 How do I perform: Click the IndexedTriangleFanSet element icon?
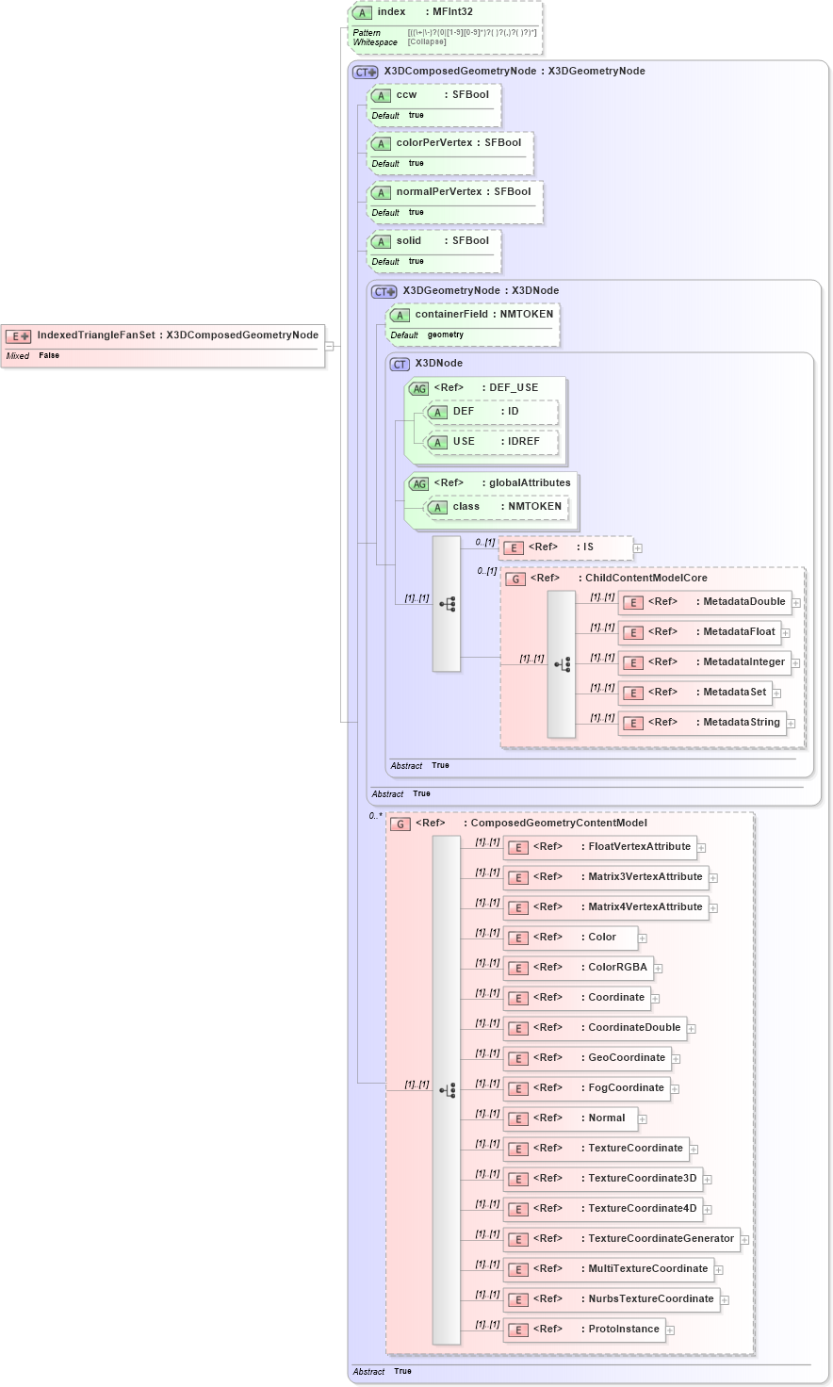coord(19,335)
